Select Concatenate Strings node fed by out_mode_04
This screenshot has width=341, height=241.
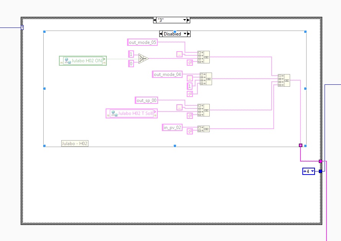(x=206, y=79)
